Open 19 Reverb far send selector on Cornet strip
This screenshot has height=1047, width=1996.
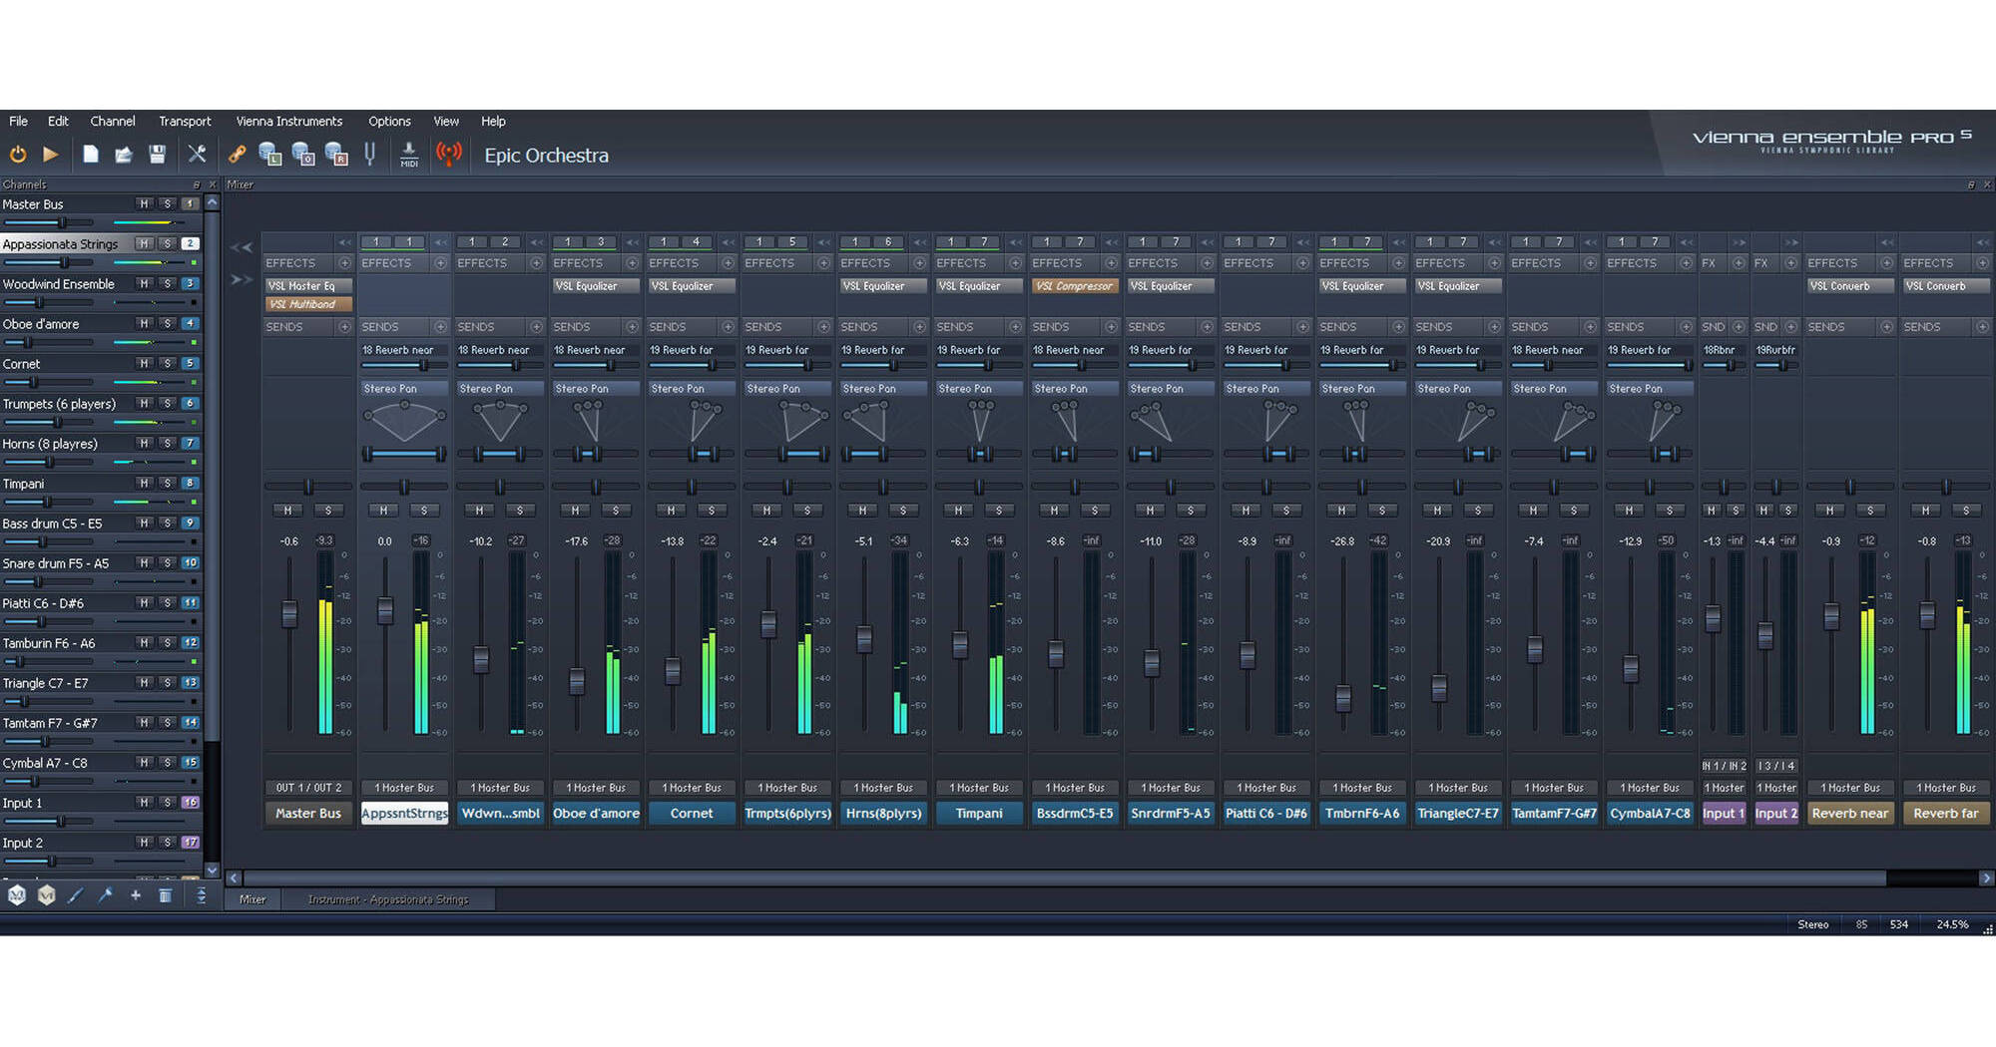coord(692,350)
